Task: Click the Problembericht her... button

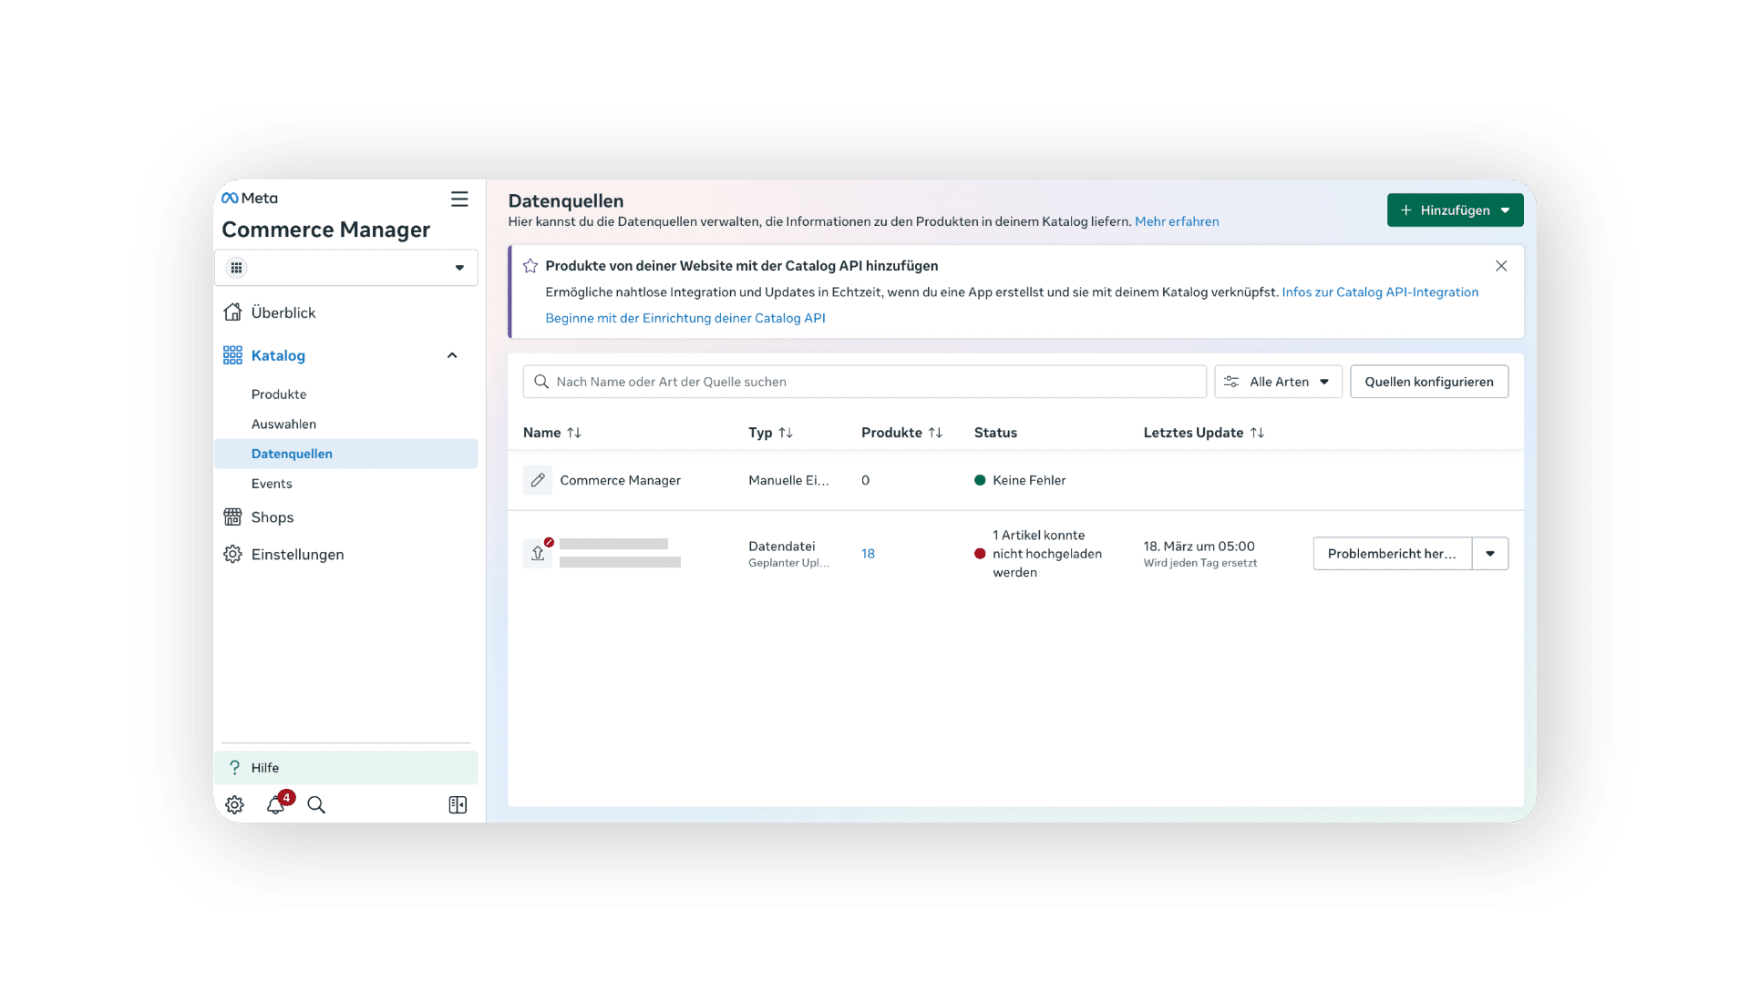Action: point(1393,554)
